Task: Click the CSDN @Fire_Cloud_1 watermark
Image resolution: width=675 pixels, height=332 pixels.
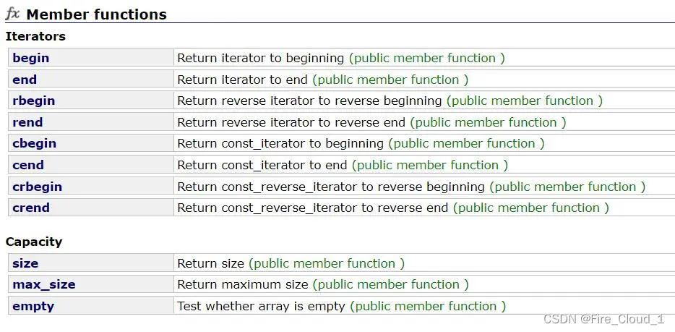Action: click(603, 319)
